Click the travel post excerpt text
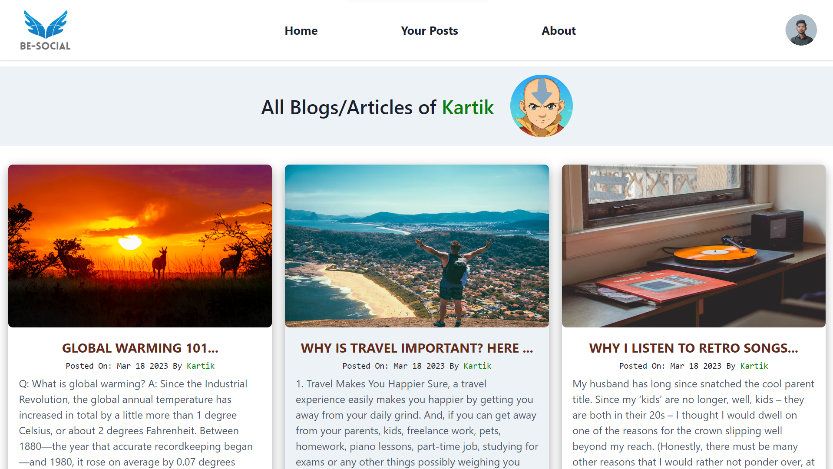The height and width of the screenshot is (469, 833). [417, 423]
